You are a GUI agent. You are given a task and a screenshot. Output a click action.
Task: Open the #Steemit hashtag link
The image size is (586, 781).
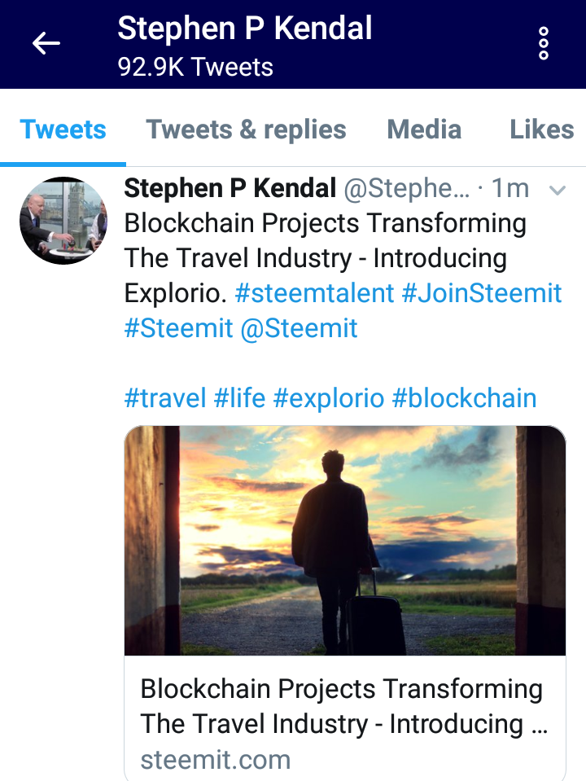pos(178,328)
